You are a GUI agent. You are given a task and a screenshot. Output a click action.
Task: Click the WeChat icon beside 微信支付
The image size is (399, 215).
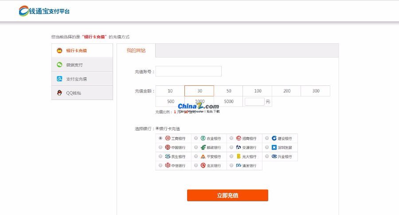click(59, 65)
